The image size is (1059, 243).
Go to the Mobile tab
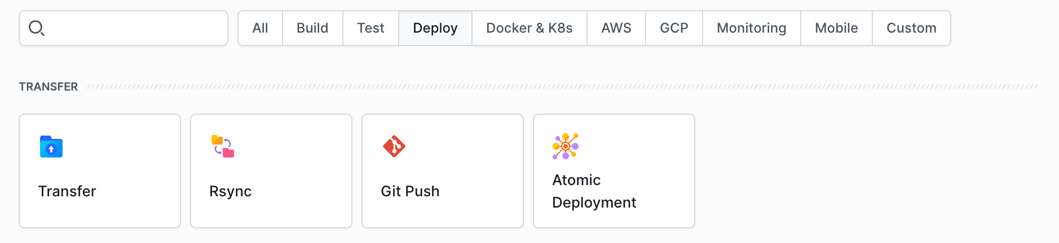pyautogui.click(x=836, y=28)
